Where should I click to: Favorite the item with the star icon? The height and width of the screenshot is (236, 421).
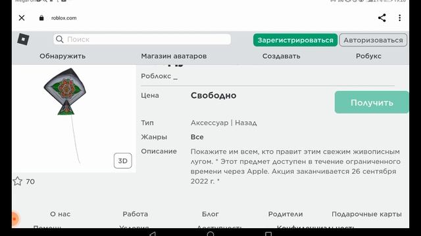click(x=18, y=181)
